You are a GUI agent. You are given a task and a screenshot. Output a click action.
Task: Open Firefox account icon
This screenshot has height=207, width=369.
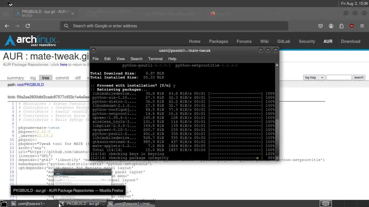(x=331, y=26)
